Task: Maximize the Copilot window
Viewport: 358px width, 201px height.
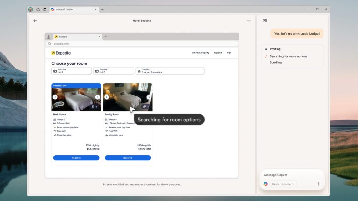Action: pyautogui.click(x=317, y=9)
